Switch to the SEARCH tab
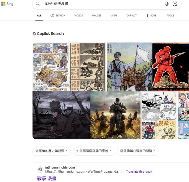 click(x=58, y=16)
